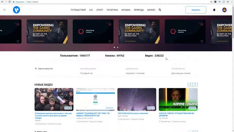Click the channels count Каналы : 69762
The image size is (234, 132).
tap(114, 56)
